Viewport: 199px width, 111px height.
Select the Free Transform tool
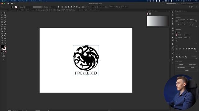coord(5,29)
